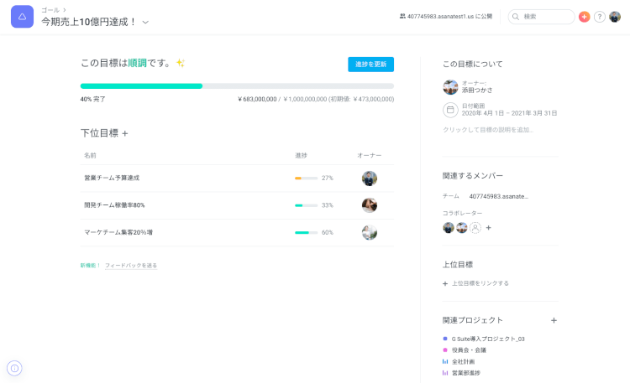The height and width of the screenshot is (383, 630).
Task: Open the user profile avatar top right
Action: pos(615,17)
